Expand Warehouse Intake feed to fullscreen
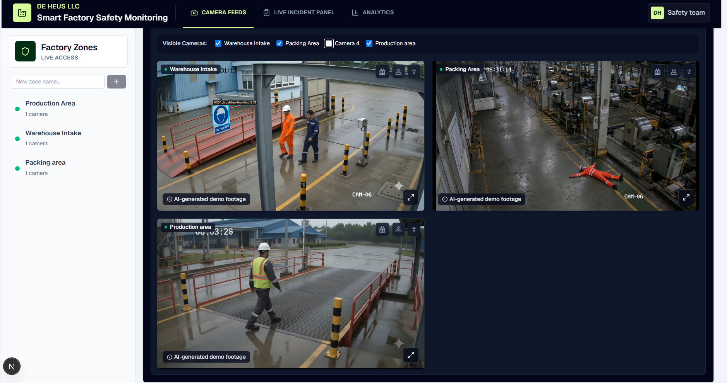 [411, 197]
